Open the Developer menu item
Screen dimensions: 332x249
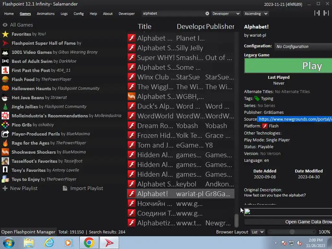[127, 14]
